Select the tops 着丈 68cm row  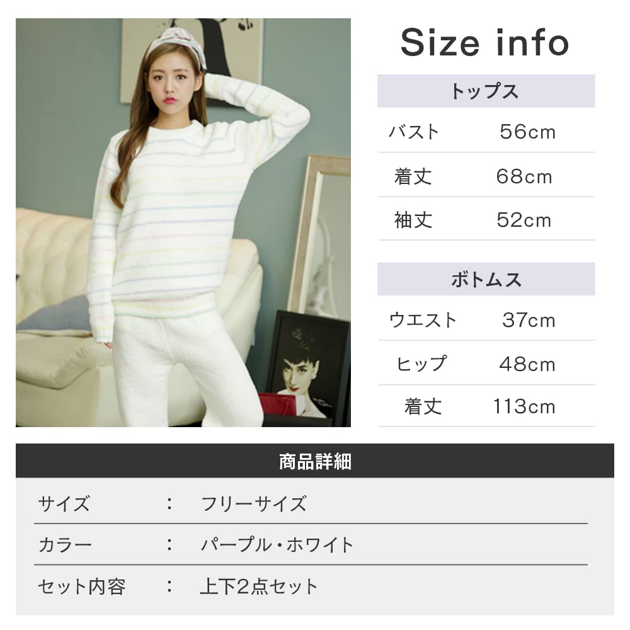tap(486, 176)
